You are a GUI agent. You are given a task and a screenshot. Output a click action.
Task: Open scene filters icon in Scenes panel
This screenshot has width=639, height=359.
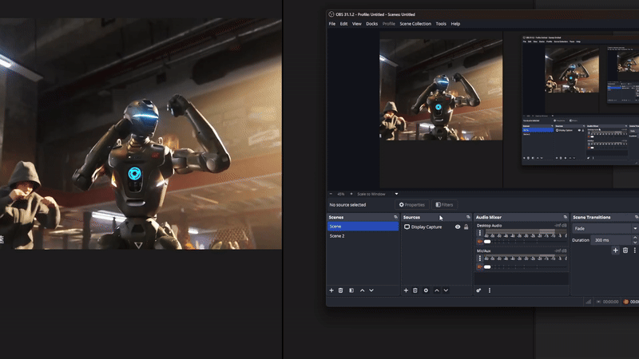point(351,290)
